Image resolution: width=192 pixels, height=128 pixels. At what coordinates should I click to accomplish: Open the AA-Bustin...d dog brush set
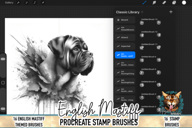pos(125,99)
